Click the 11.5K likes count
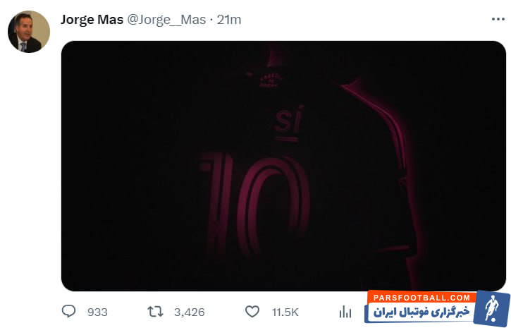 tap(285, 312)
